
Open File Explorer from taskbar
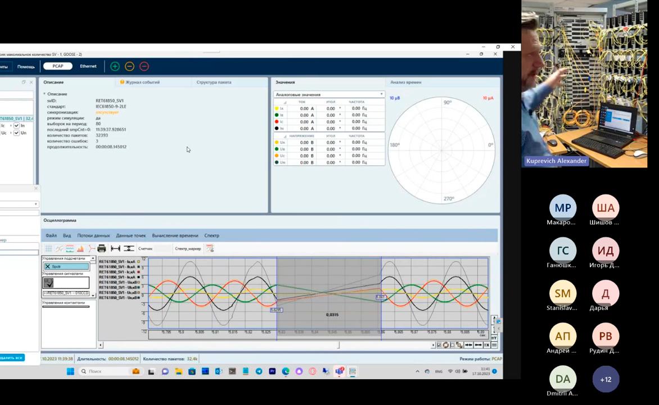click(x=178, y=371)
